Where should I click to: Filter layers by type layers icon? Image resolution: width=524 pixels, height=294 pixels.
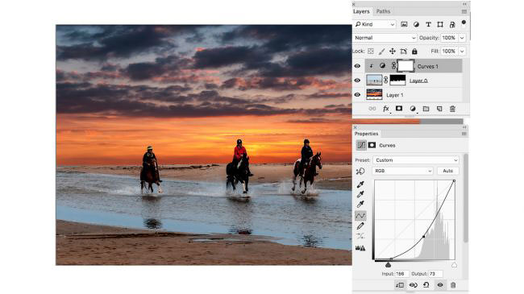[x=428, y=24]
